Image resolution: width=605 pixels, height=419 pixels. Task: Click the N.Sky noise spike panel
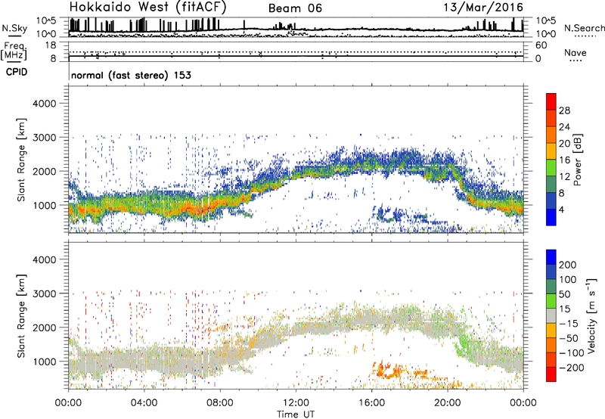pyautogui.click(x=296, y=27)
